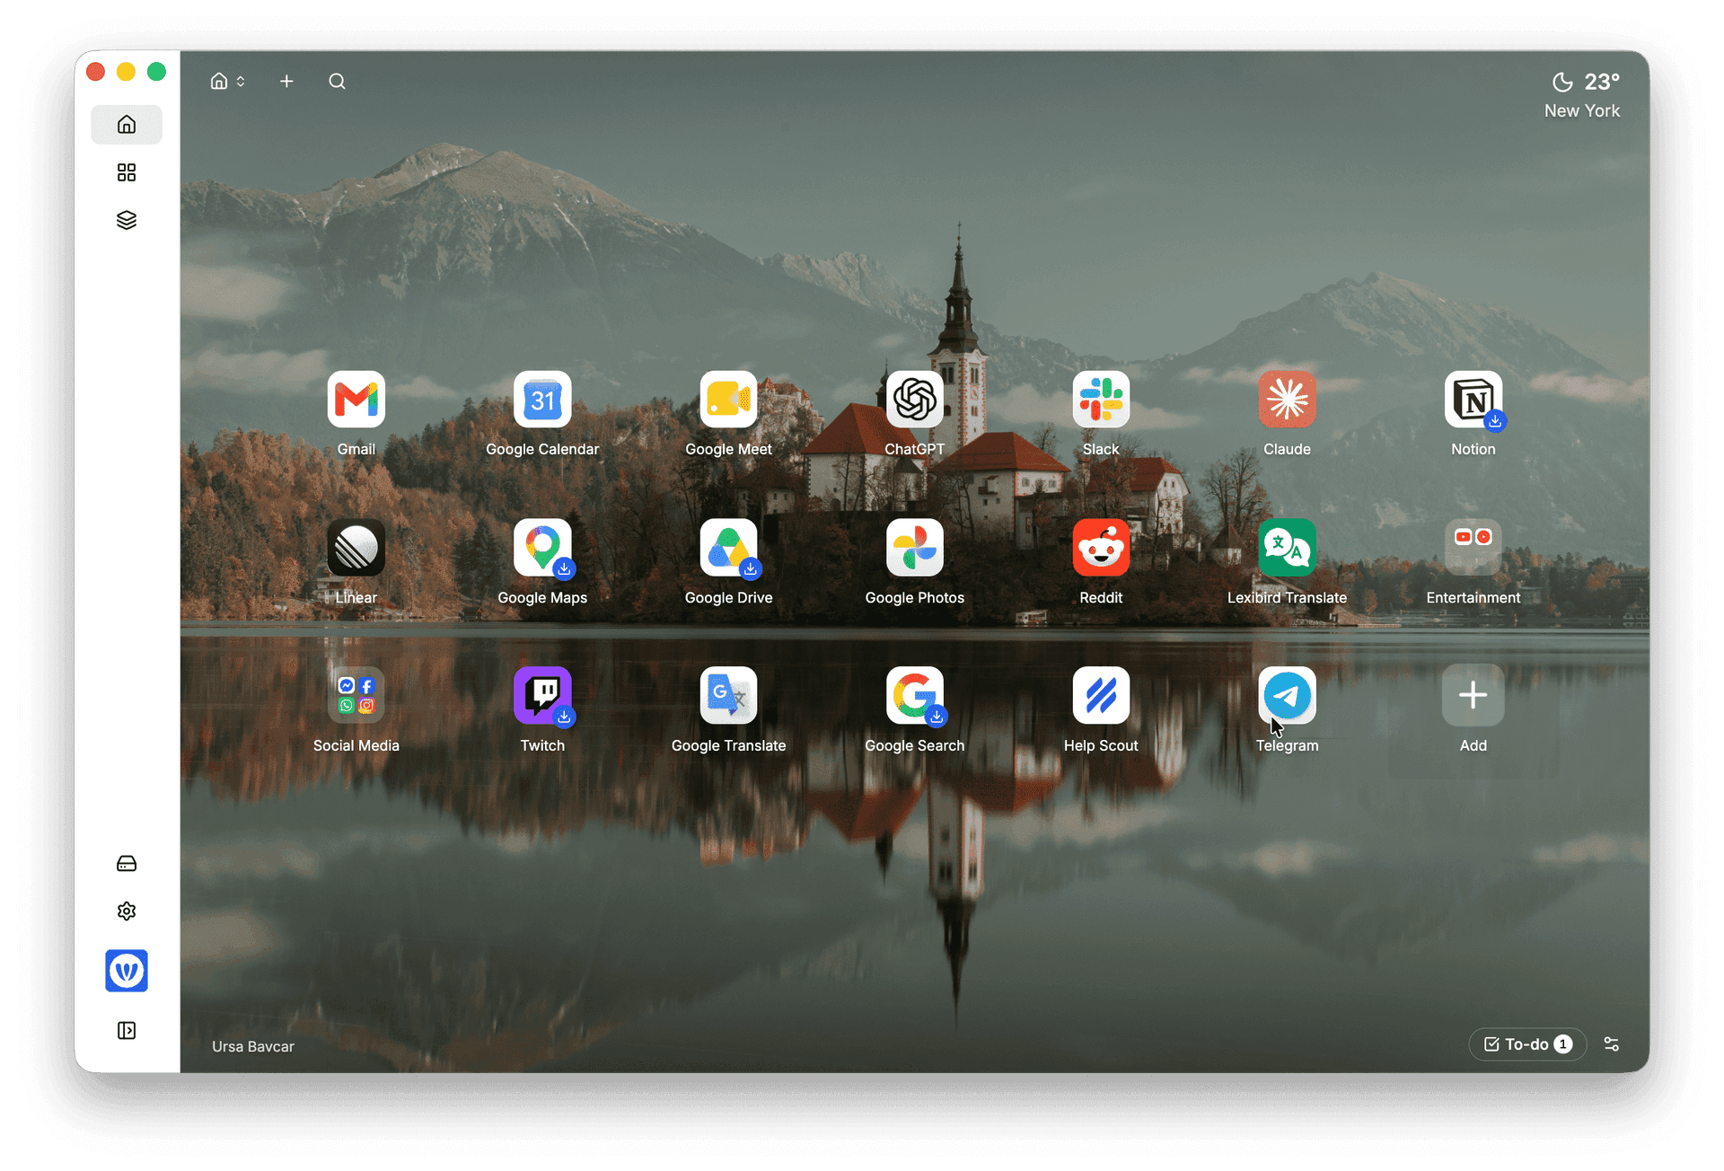Open the apps grid in sidebar
Image resolution: width=1724 pixels, height=1171 pixels.
tap(127, 172)
